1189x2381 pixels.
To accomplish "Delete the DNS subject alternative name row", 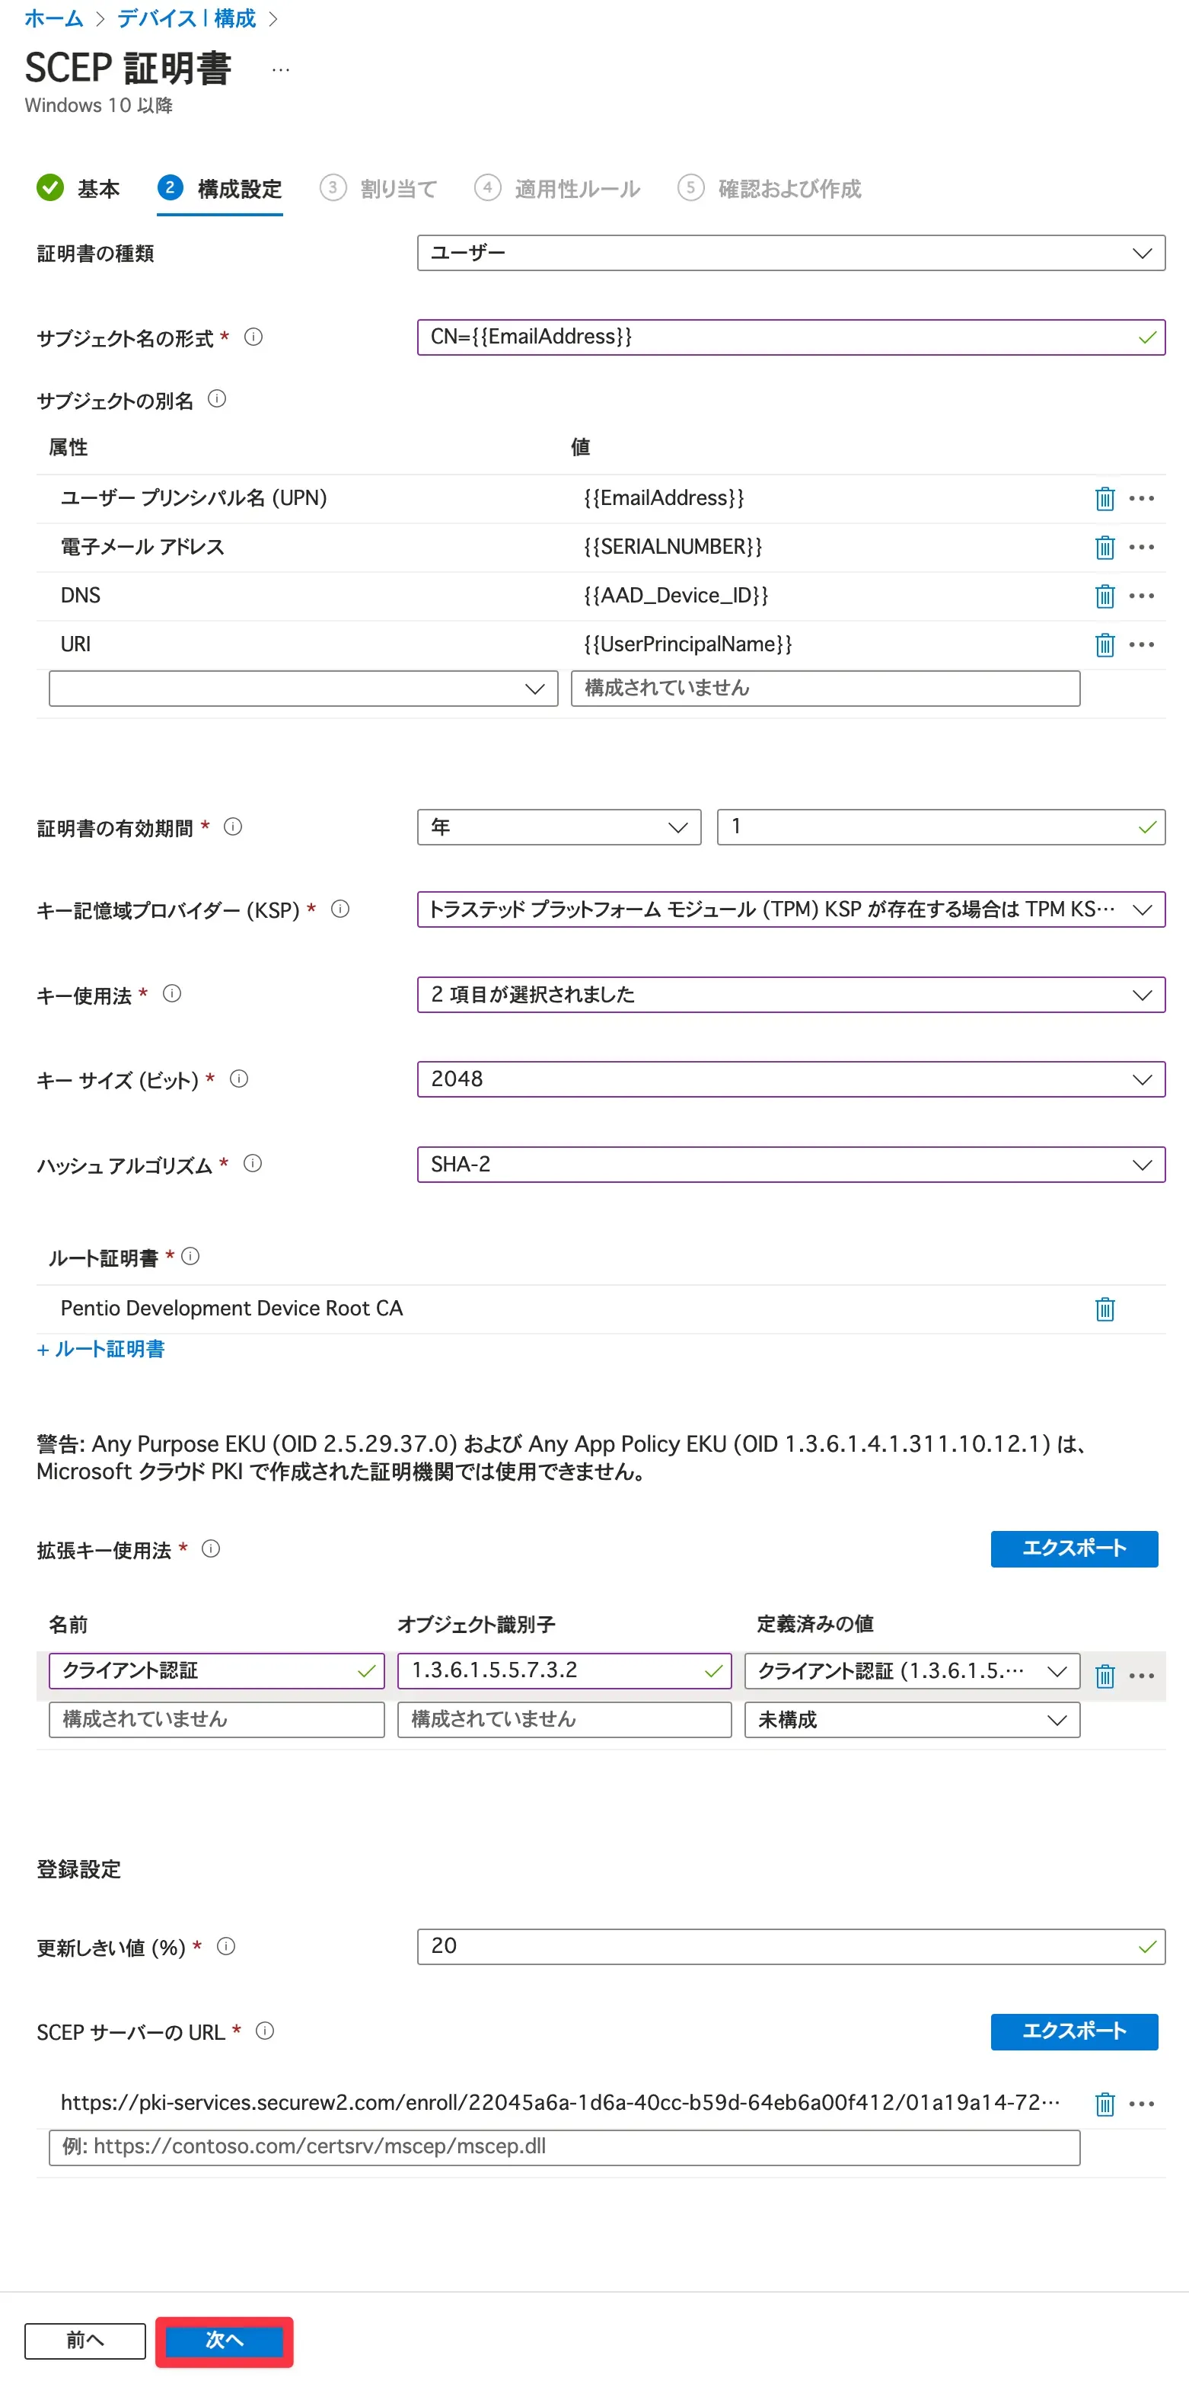I will [x=1104, y=596].
